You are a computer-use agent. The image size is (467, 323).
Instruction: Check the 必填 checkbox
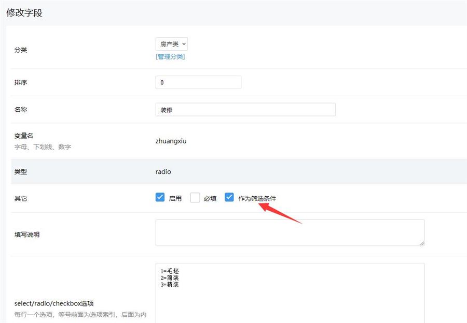[195, 198]
